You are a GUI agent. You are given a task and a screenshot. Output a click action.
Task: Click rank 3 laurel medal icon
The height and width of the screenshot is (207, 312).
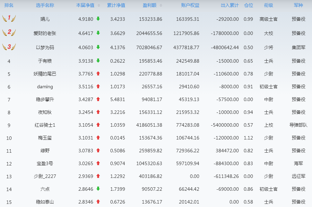click(9, 47)
